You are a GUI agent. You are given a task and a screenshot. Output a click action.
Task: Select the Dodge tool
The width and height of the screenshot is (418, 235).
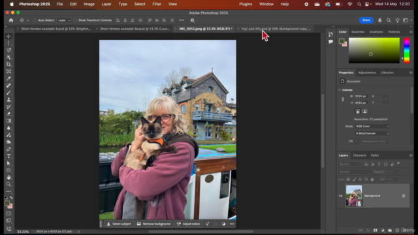(x=8, y=142)
